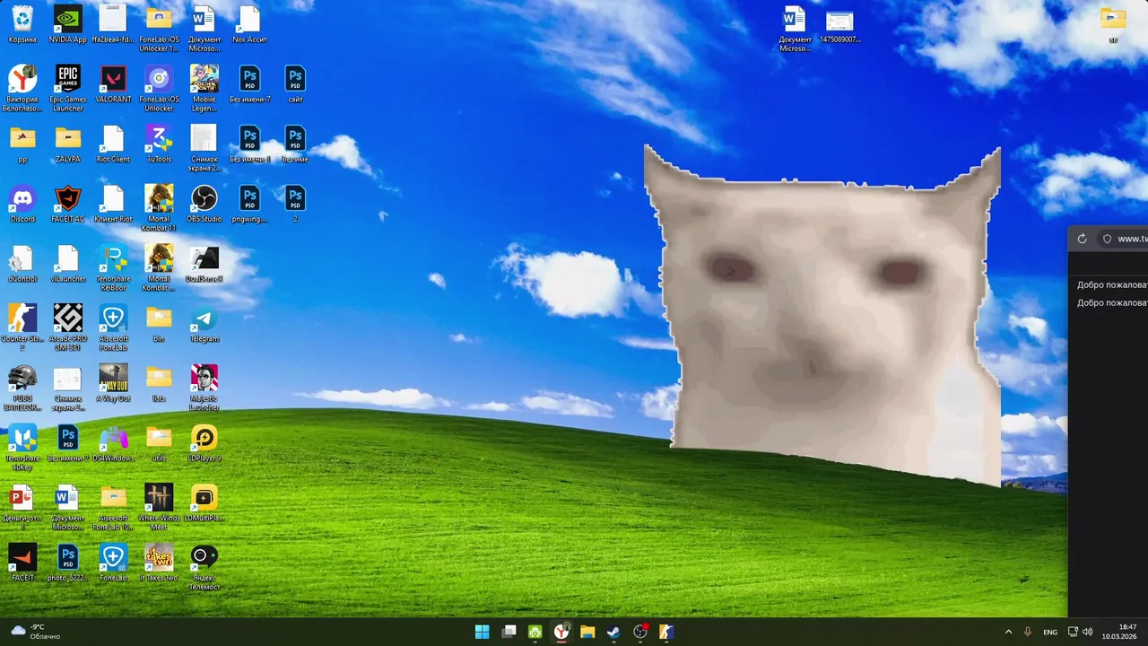
Task: Select the Клиент Riot shortcut
Action: pyautogui.click(x=113, y=204)
